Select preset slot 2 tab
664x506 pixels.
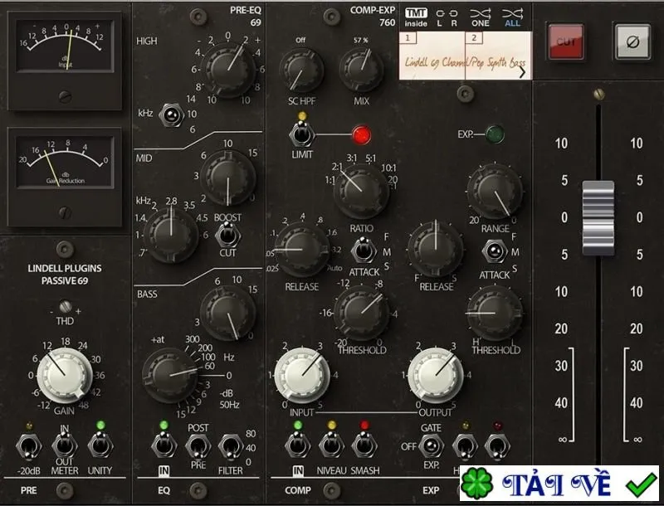coord(474,37)
